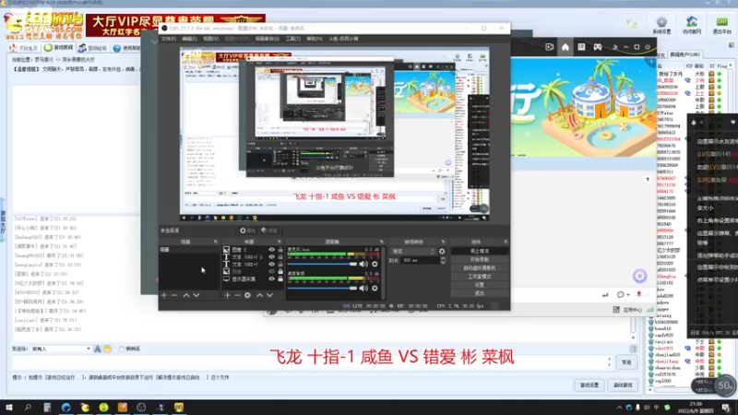Open the 编辑(E) menu in OBS
Viewport: 738px width, 415px height.
point(189,39)
